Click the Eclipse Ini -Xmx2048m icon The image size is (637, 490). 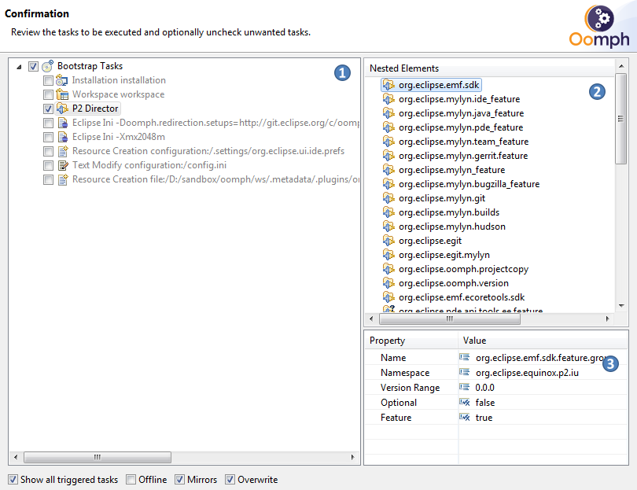[x=62, y=137]
